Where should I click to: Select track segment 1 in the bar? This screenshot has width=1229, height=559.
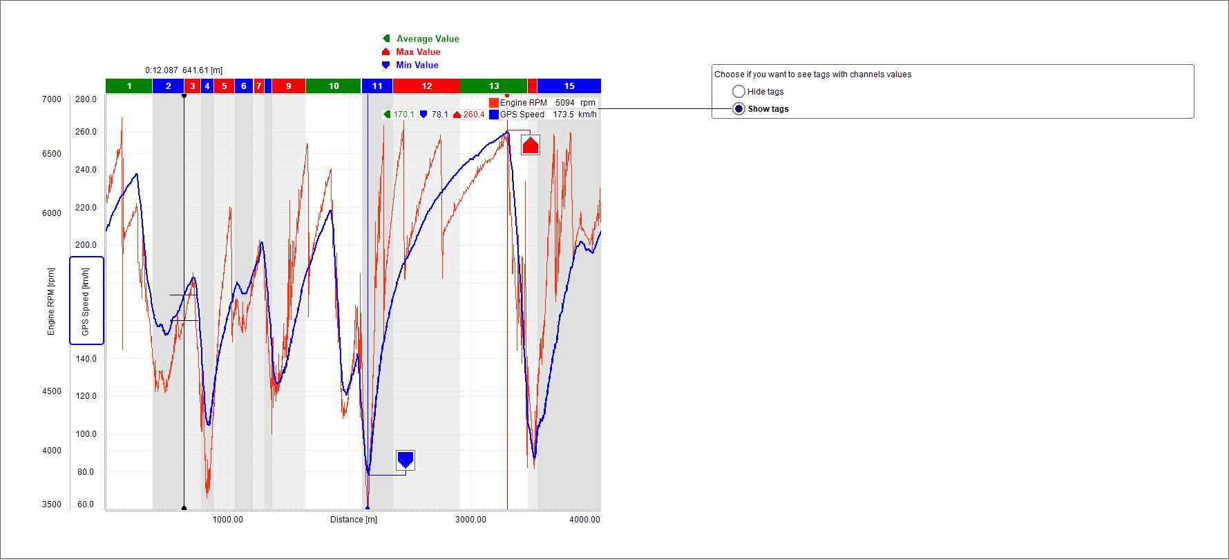[129, 86]
